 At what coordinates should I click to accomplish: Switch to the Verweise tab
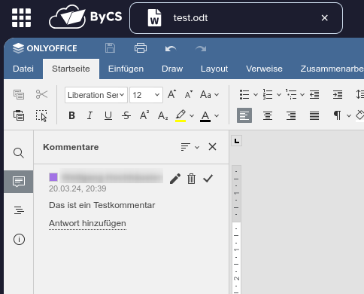[x=264, y=69]
